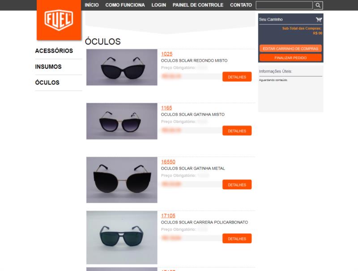Select the Contato menu item
The image size is (358, 271).
[241, 5]
